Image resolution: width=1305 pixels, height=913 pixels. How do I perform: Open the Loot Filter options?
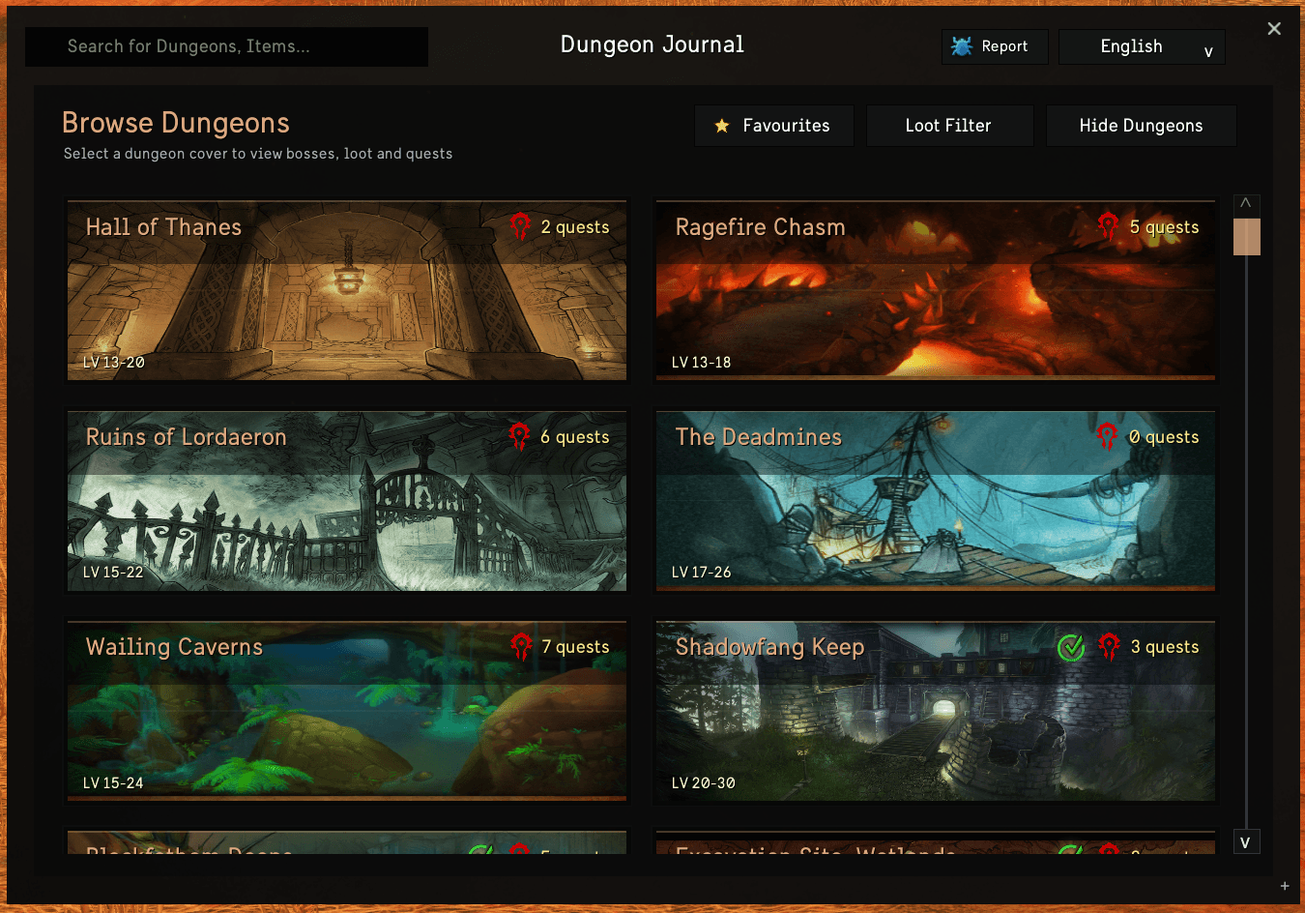point(949,126)
